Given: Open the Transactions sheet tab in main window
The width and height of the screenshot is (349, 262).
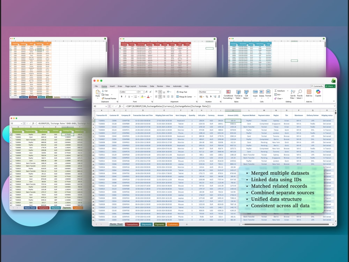Looking at the screenshot, I should [132, 224].
